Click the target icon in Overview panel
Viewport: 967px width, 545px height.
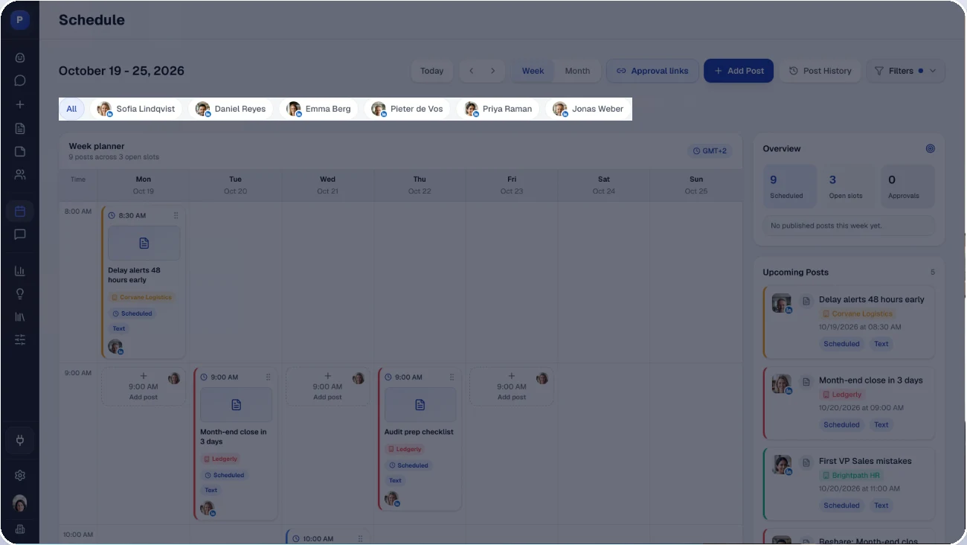(x=930, y=149)
